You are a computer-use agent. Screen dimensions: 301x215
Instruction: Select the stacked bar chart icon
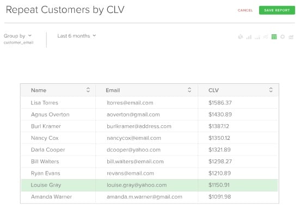pos(257,36)
